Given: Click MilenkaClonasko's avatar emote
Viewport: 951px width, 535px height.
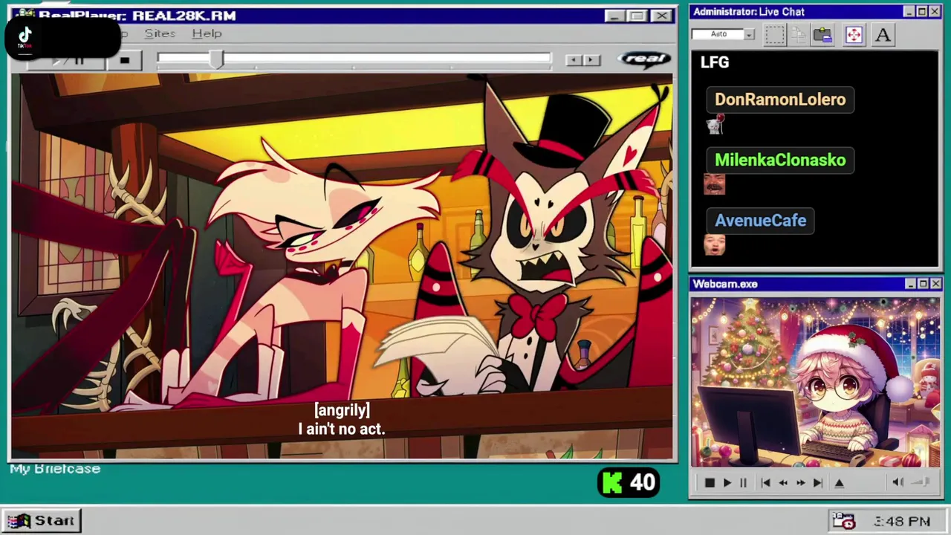Looking at the screenshot, I should 714,185.
